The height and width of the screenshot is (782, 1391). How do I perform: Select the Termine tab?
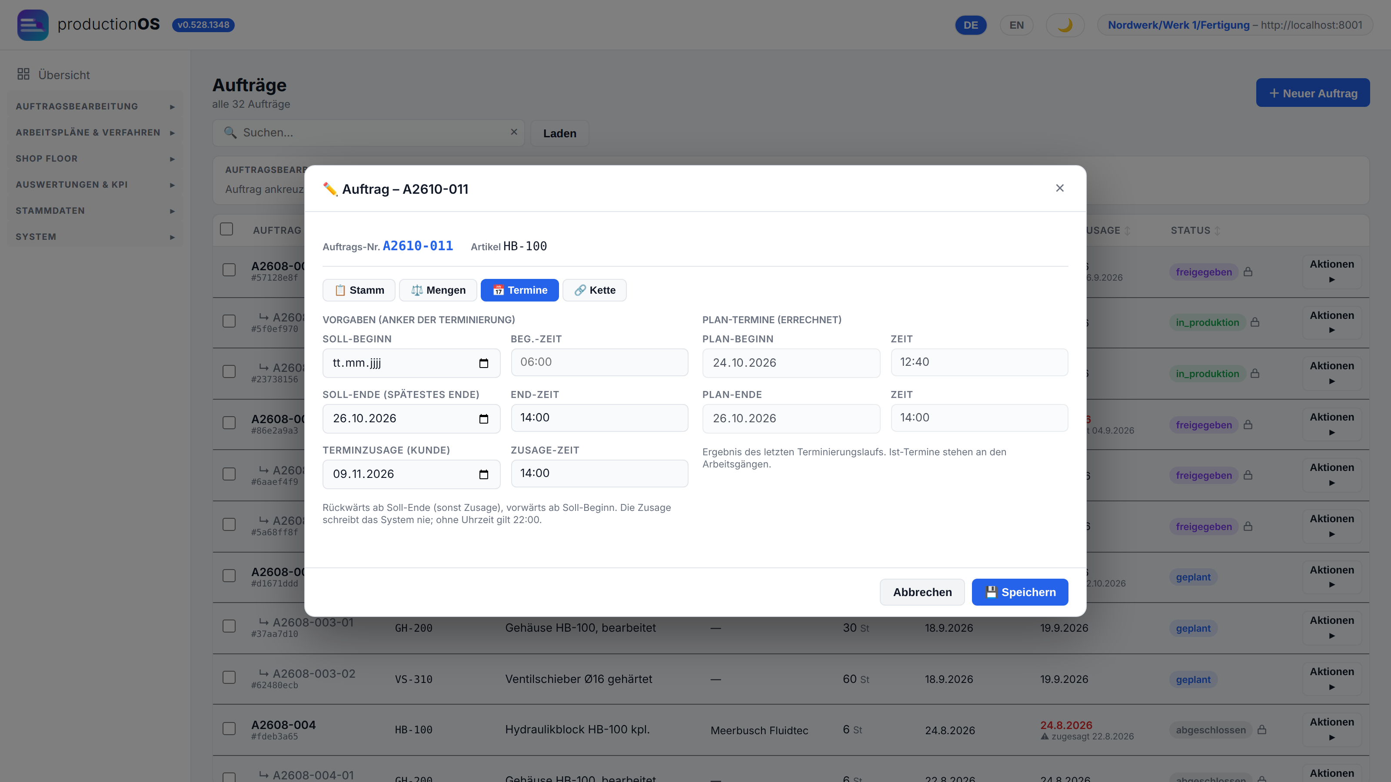[519, 290]
